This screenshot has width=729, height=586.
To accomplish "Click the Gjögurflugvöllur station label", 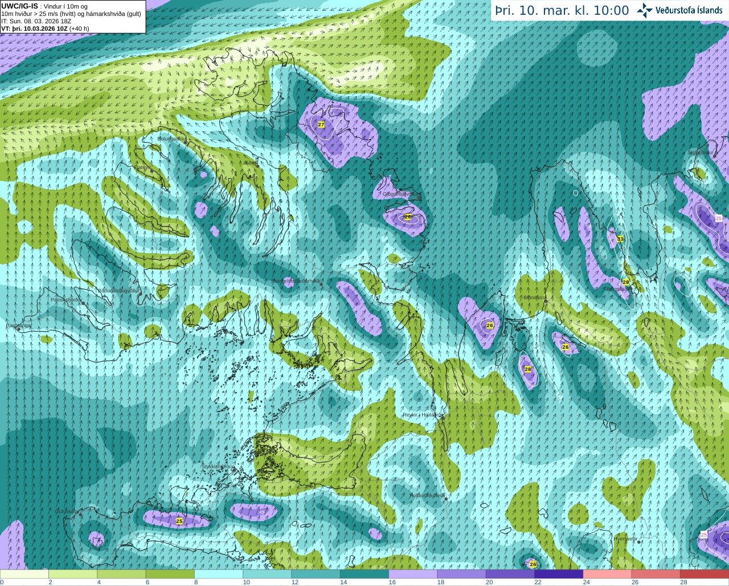I will tap(402, 194).
